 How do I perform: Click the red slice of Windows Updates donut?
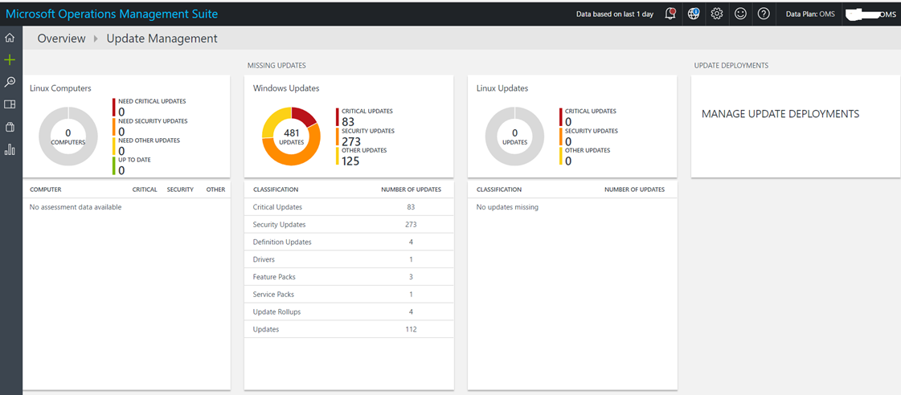pos(305,116)
